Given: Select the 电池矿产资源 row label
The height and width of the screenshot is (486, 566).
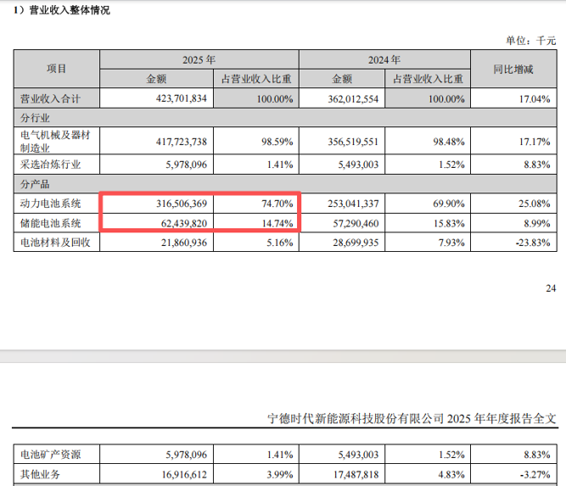Looking at the screenshot, I should (49, 454).
